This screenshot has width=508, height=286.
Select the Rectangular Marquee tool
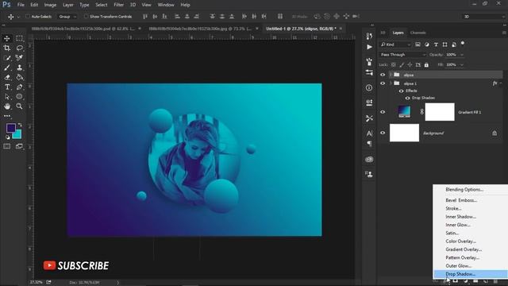pos(19,39)
